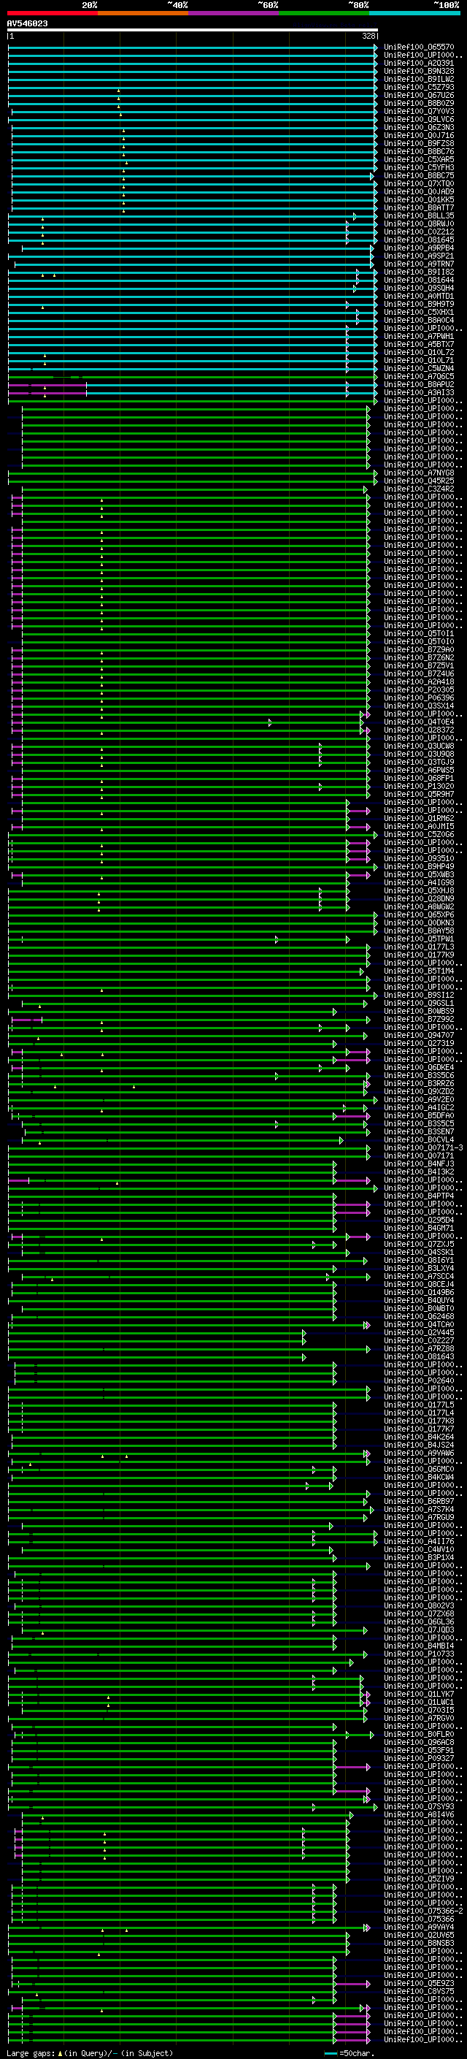This screenshot has height=2059, width=467.
Task: Select hit UniRef100_Q10L72
Action: [419, 353]
